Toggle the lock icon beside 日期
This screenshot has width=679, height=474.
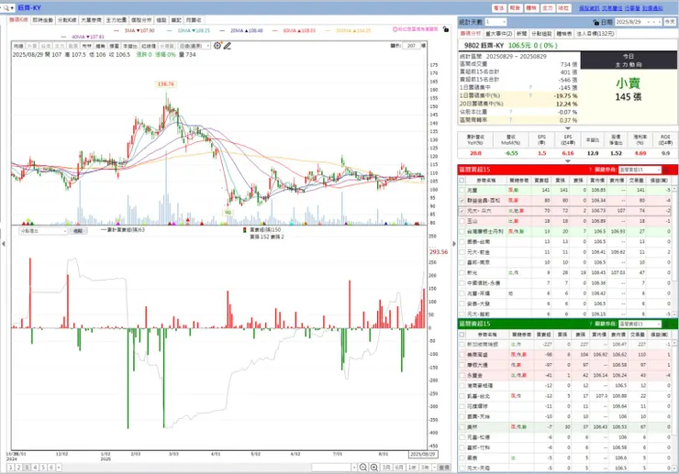coord(596,22)
